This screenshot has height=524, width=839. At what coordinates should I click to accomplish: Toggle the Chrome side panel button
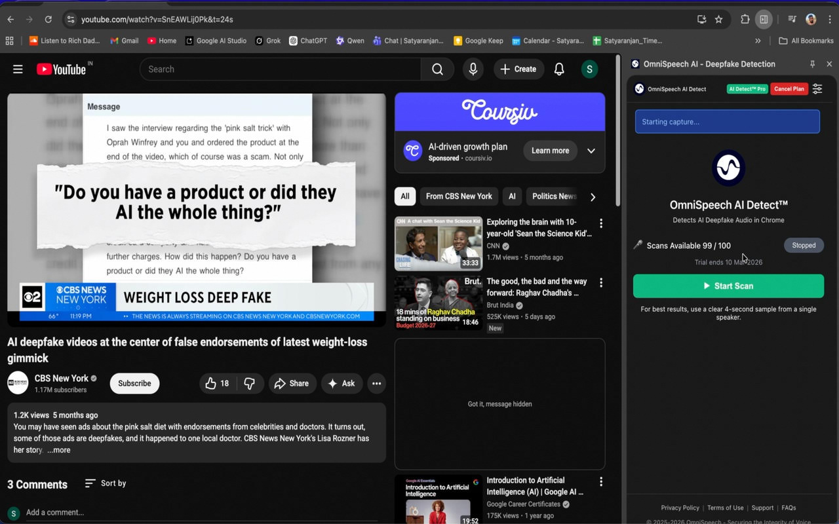(764, 20)
